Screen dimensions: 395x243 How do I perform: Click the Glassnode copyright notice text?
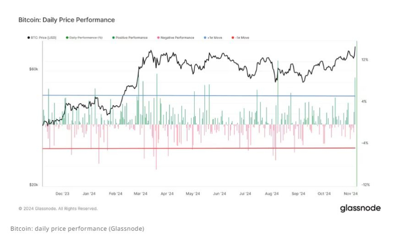(58, 209)
